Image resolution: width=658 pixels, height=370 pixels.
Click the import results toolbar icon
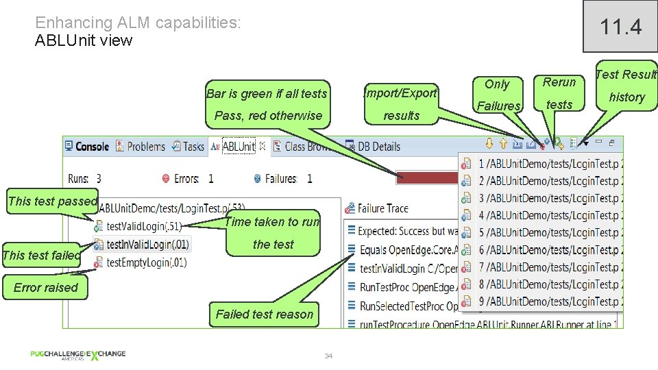(x=517, y=144)
